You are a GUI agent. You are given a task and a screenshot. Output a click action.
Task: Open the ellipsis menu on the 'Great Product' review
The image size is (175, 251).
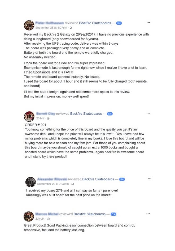(148, 214)
